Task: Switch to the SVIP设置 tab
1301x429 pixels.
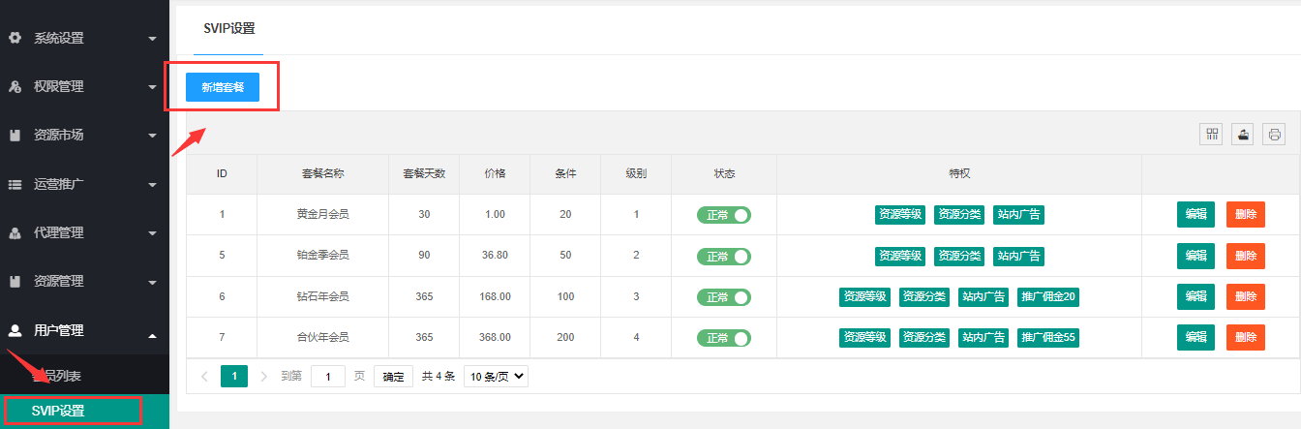Action: (x=229, y=28)
